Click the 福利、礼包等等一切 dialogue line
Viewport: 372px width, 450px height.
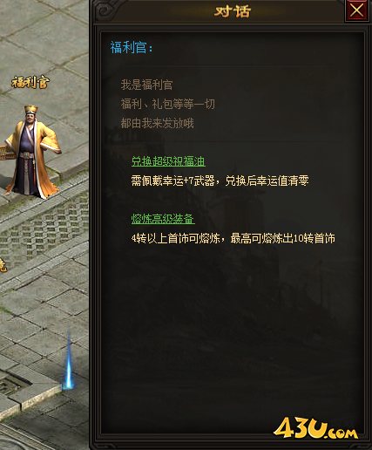click(x=168, y=104)
